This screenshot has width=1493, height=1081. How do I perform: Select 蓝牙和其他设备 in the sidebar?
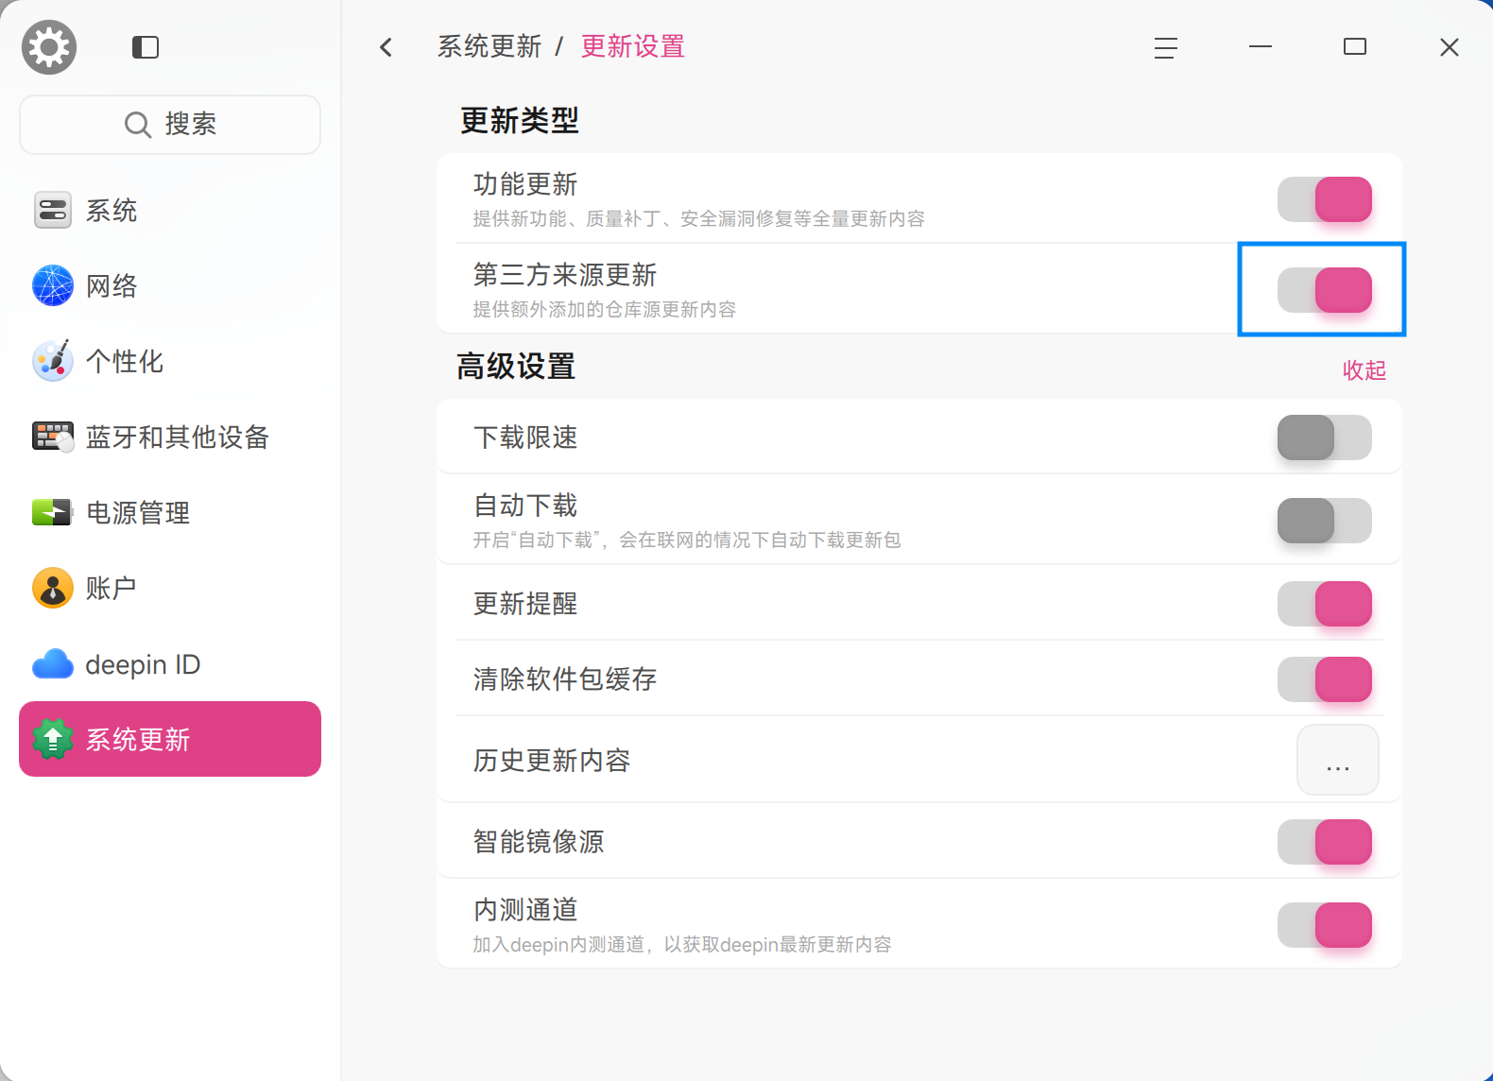point(170,437)
